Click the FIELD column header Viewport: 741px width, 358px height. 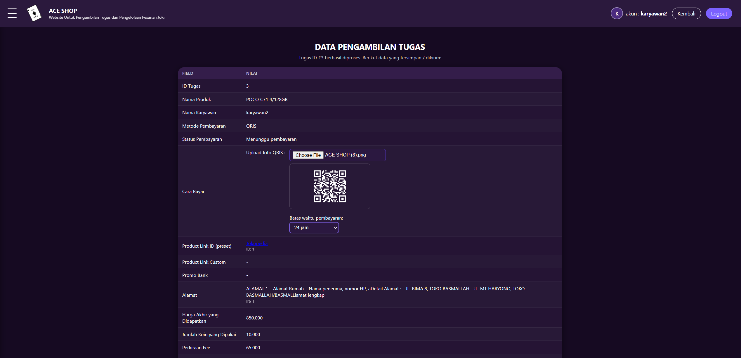pos(188,73)
